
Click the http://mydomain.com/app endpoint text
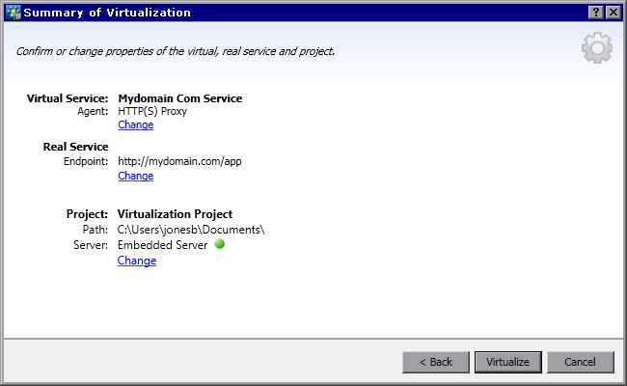[x=179, y=161]
